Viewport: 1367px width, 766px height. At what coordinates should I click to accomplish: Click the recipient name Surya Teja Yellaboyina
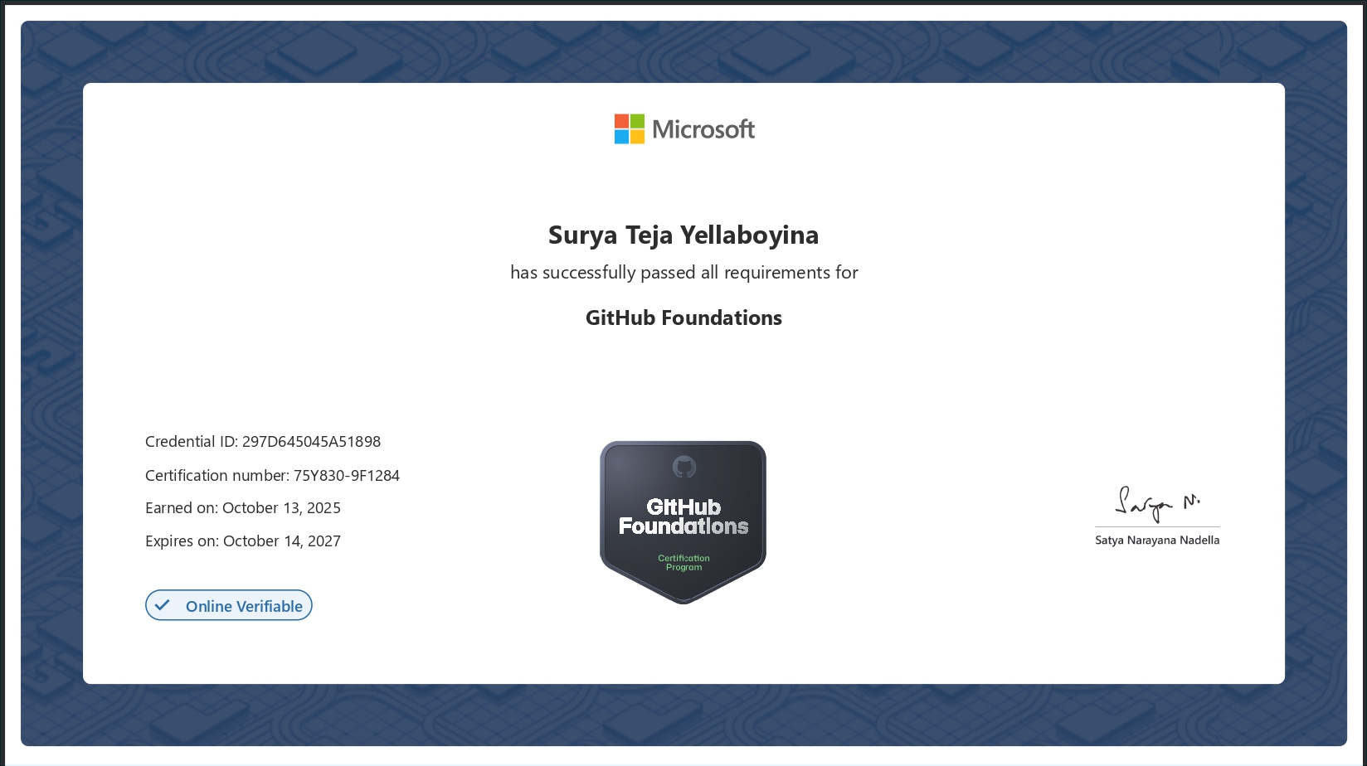point(683,235)
